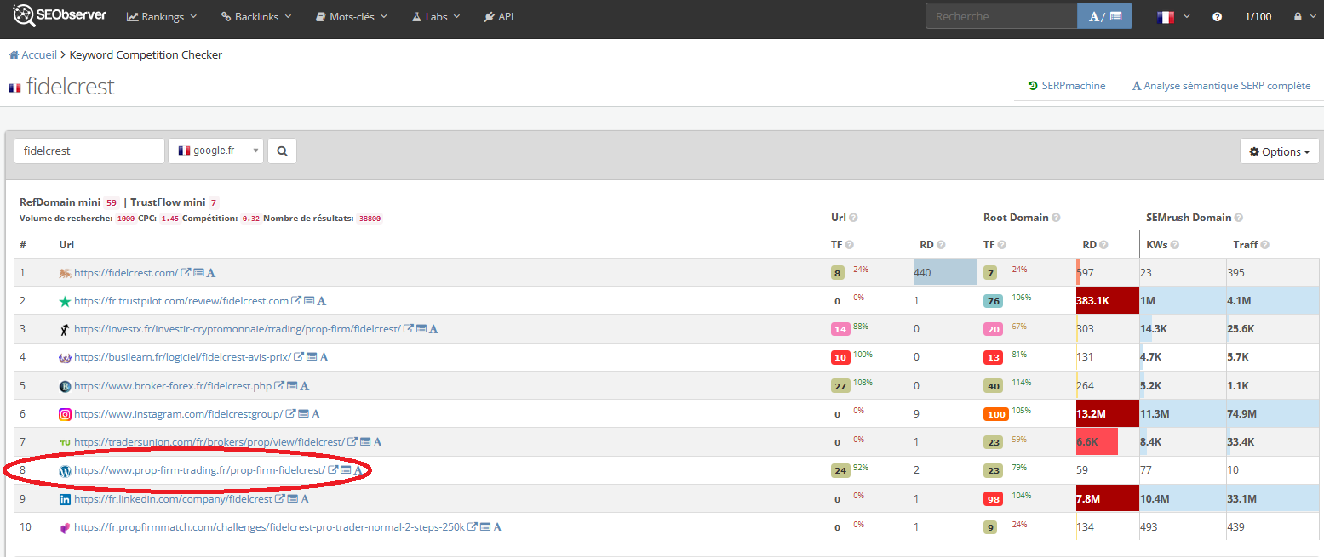1324x557 pixels.
Task: Open Analyse sémantique SERP complète tab
Action: 1221,86
